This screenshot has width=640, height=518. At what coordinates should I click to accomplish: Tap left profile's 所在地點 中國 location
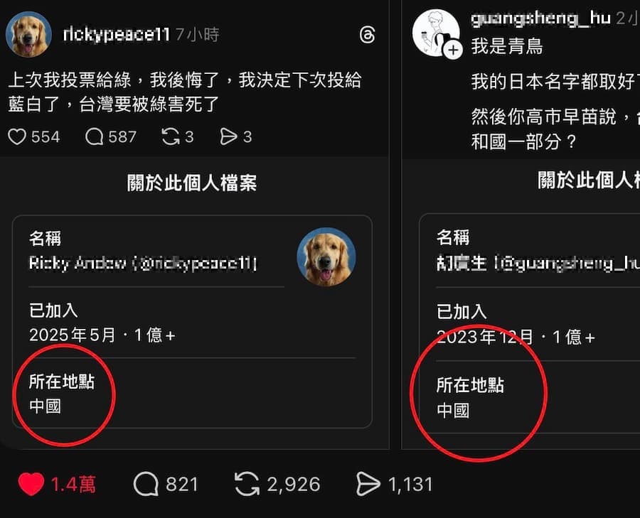(x=62, y=394)
